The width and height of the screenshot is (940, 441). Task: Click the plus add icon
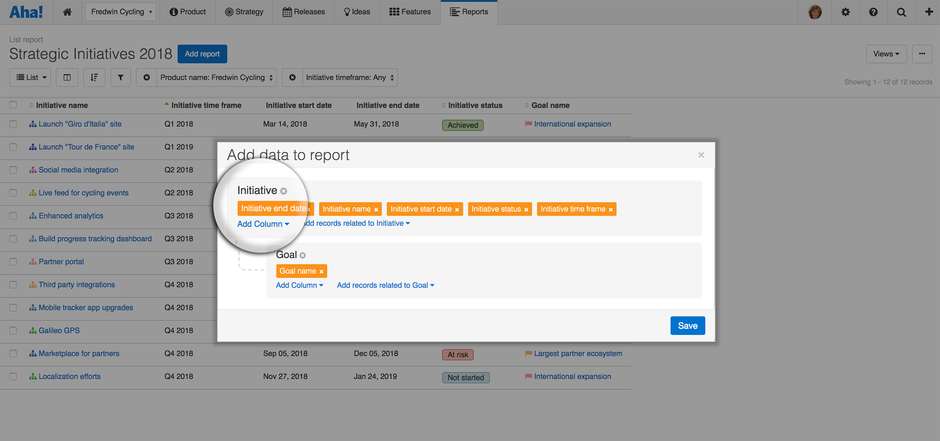tap(929, 12)
